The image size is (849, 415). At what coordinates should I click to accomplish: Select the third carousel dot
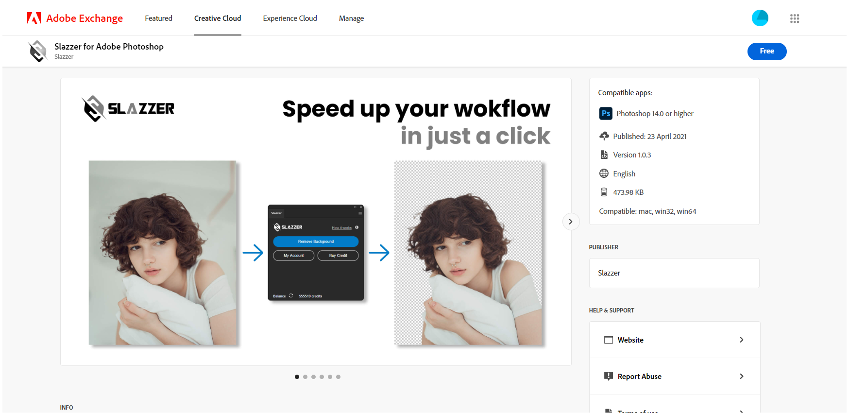[313, 377]
